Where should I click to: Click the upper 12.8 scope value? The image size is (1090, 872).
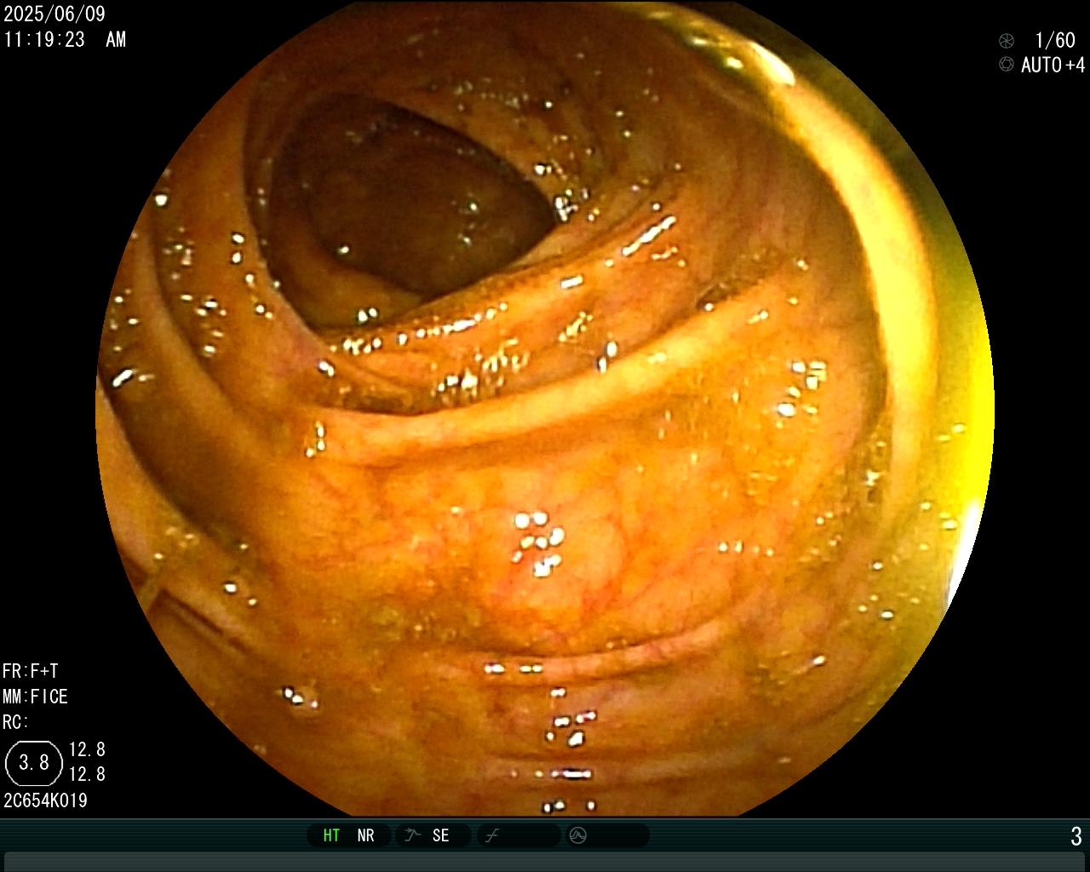point(87,749)
